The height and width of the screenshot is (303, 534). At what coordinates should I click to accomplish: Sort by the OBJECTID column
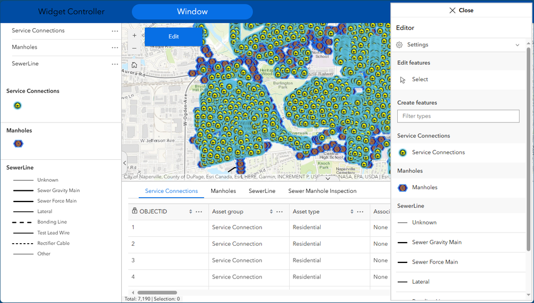point(190,212)
